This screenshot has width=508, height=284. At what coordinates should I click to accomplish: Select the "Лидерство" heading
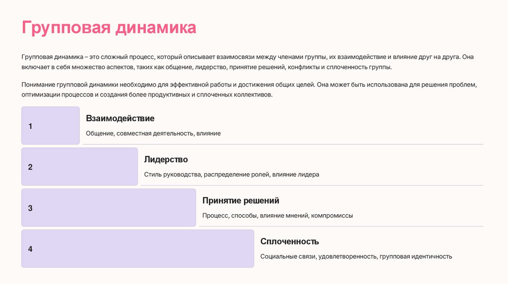(166, 160)
